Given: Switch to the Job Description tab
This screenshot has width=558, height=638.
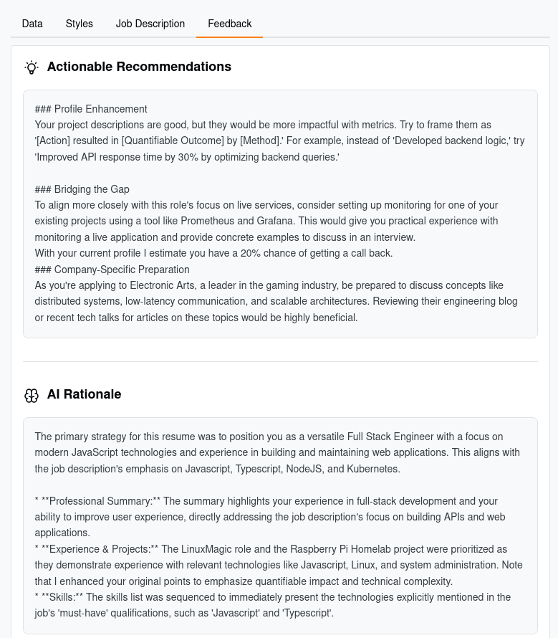Looking at the screenshot, I should pos(150,24).
